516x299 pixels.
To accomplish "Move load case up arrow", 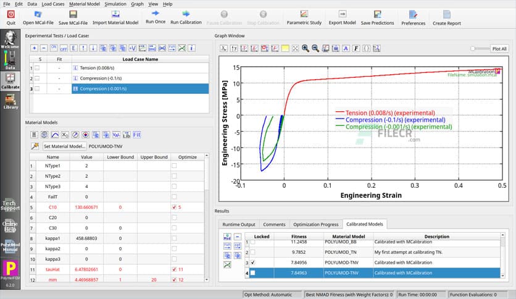I will pos(83,48).
